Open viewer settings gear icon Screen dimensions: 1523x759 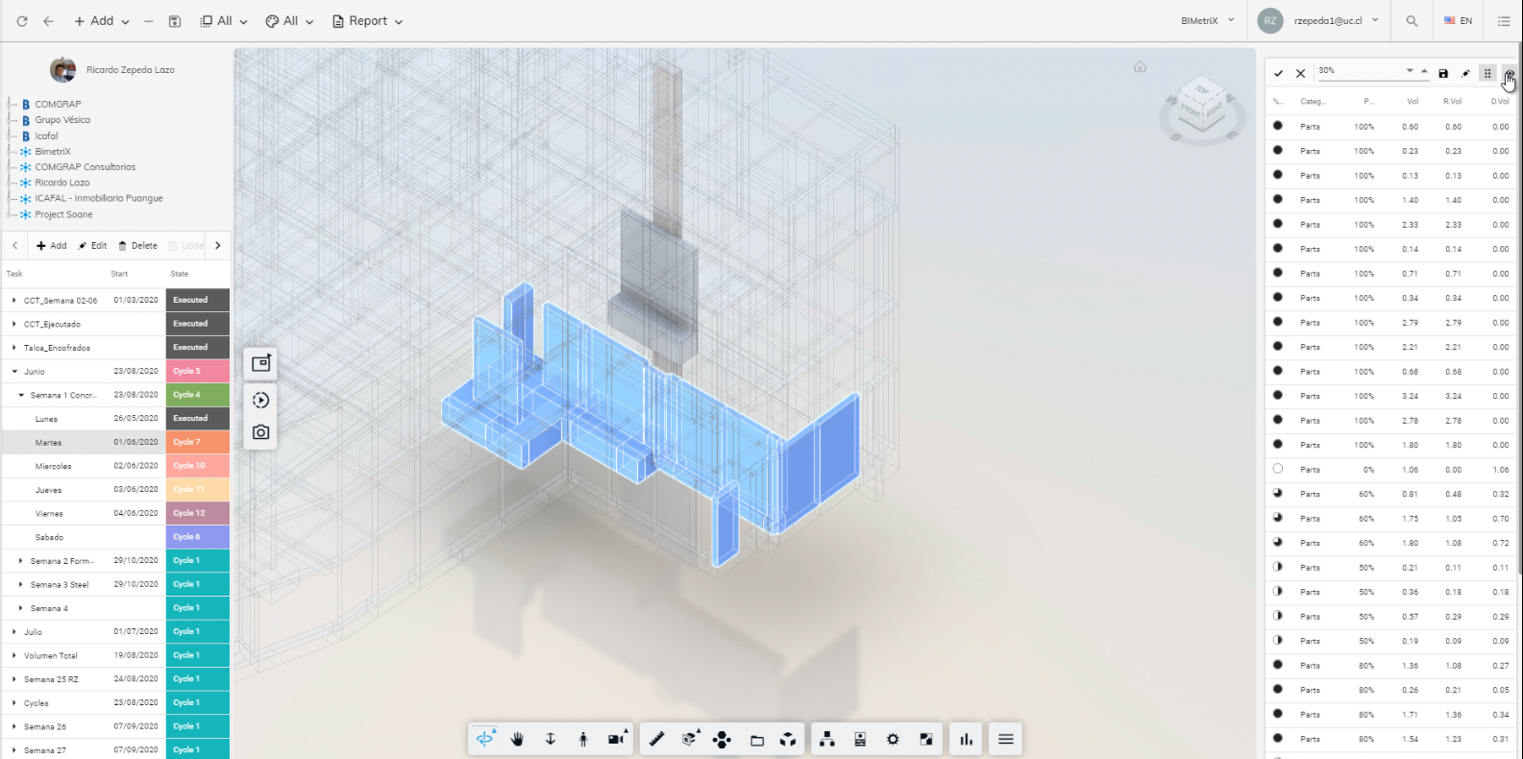tap(893, 739)
